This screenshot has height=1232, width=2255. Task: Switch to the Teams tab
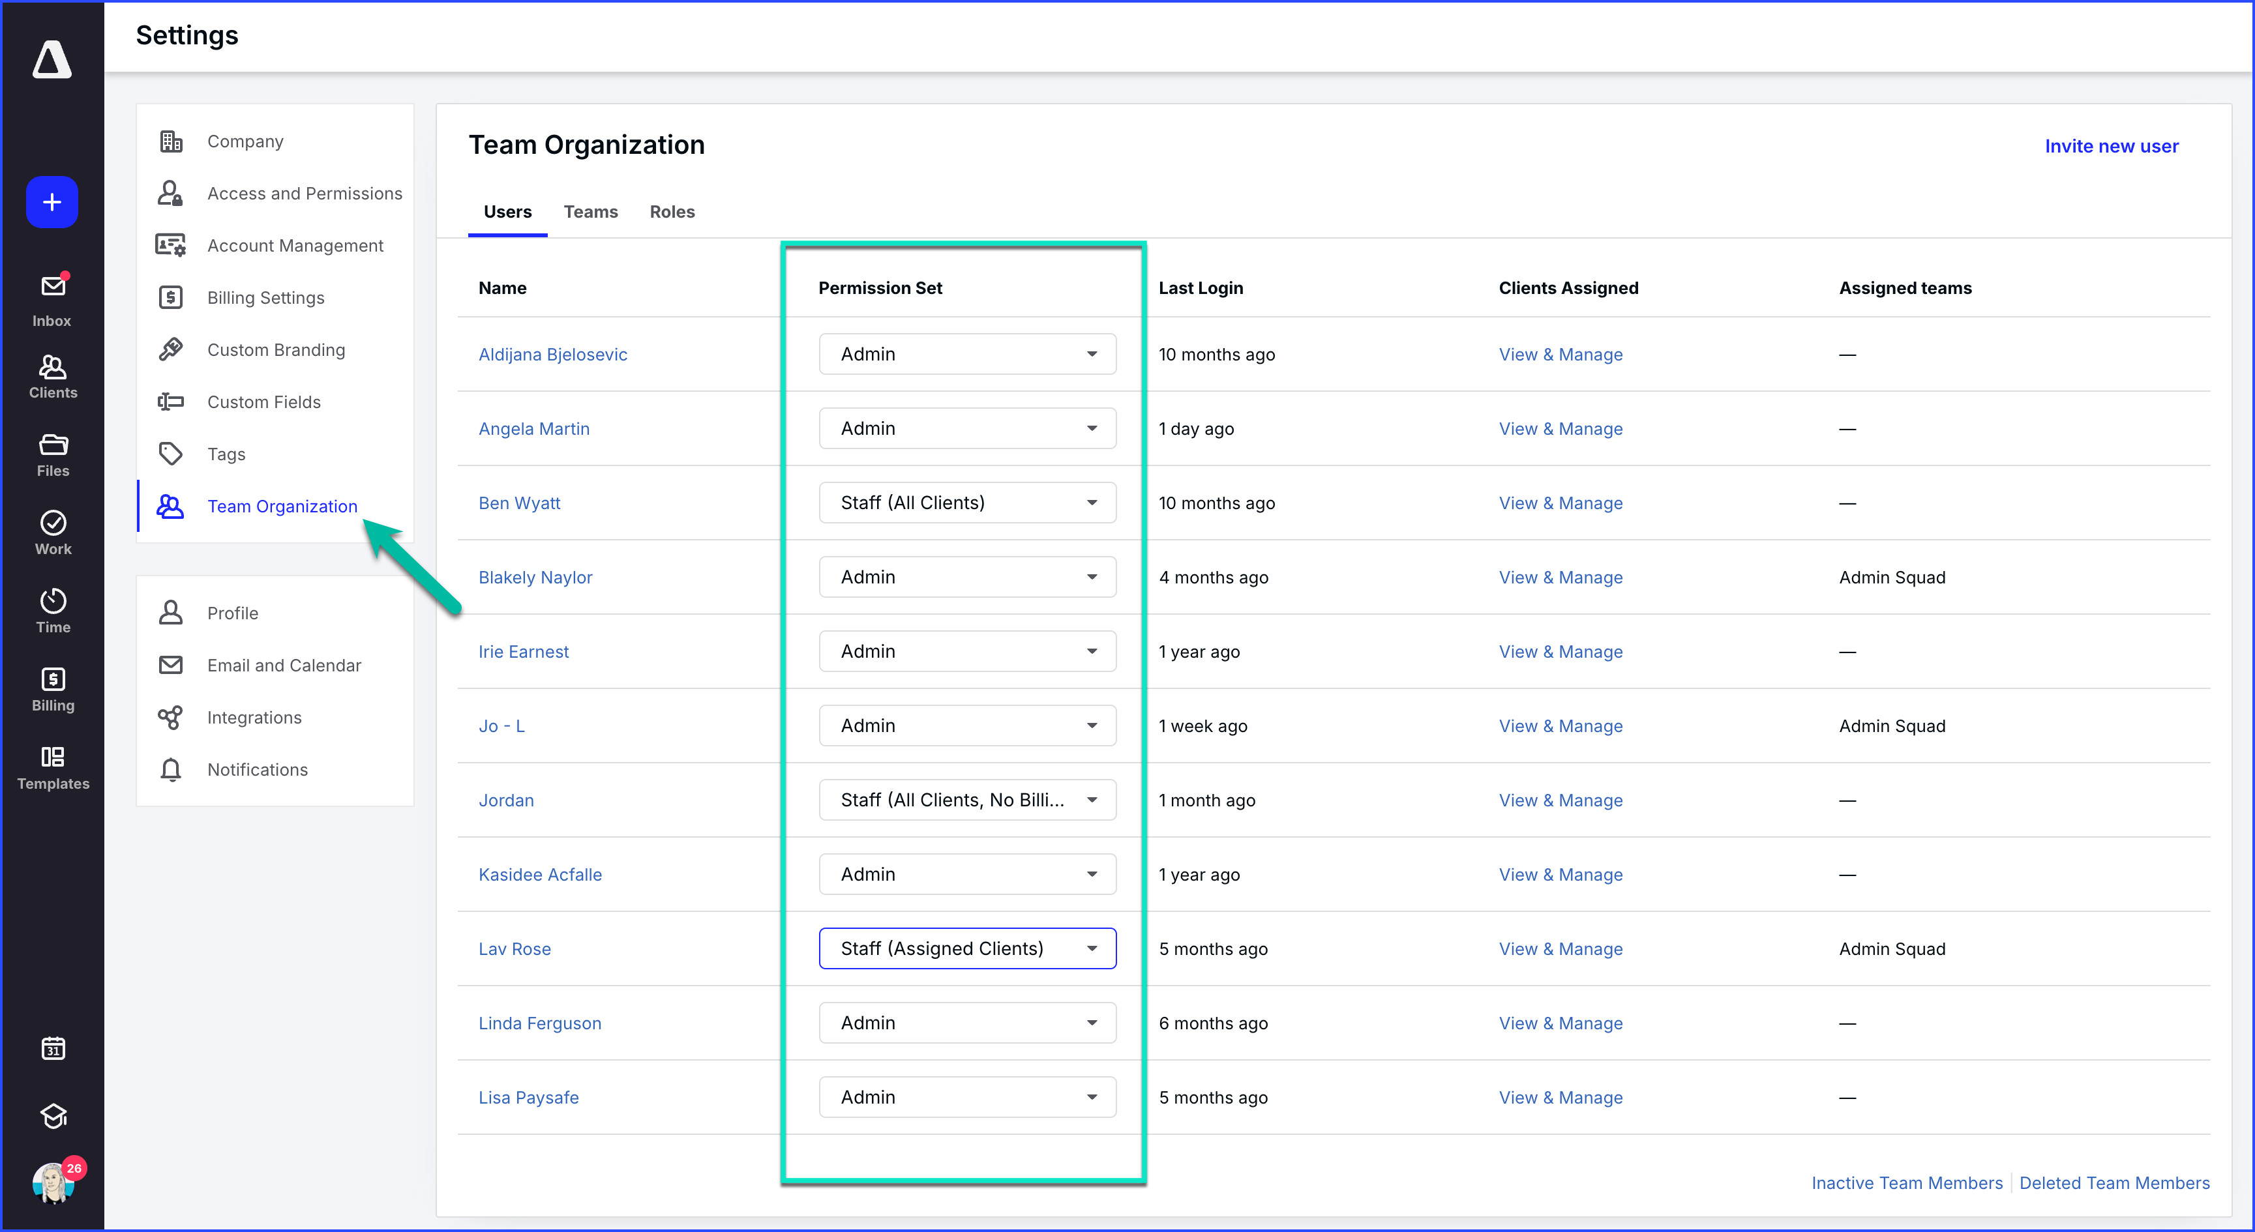590,212
